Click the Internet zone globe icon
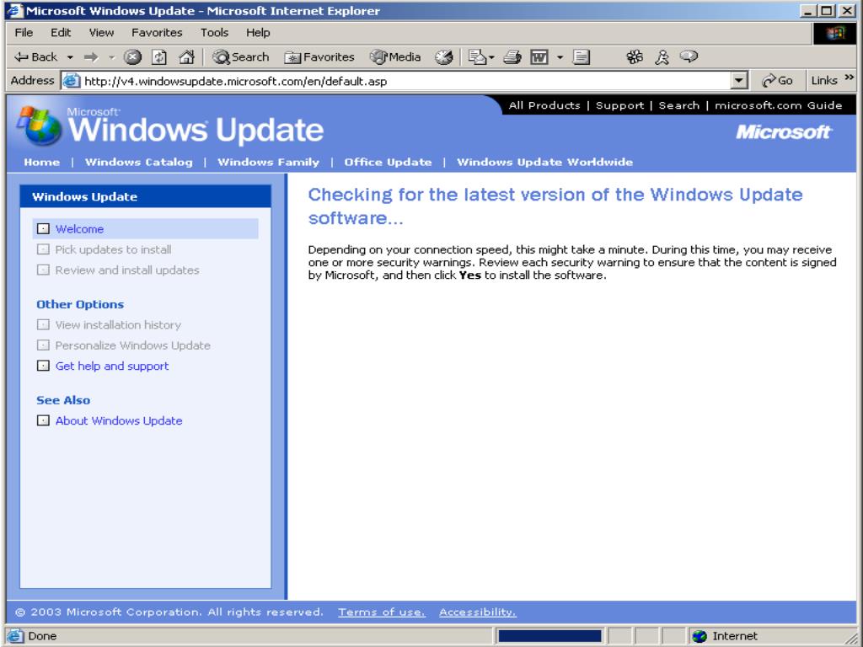 pyautogui.click(x=699, y=636)
